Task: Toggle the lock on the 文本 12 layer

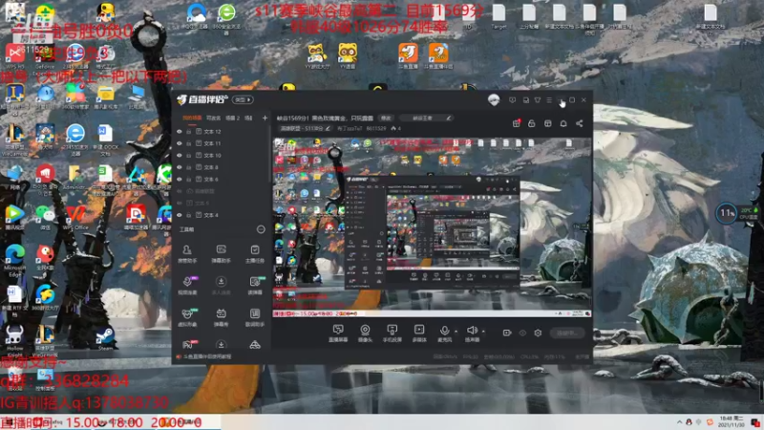Action: (188, 132)
